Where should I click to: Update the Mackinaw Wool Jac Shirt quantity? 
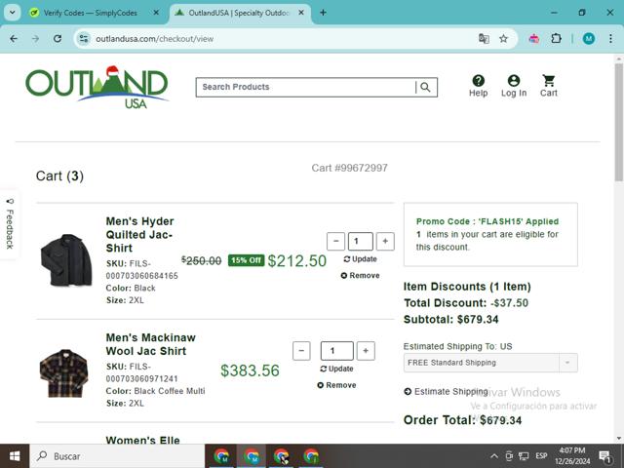336,369
